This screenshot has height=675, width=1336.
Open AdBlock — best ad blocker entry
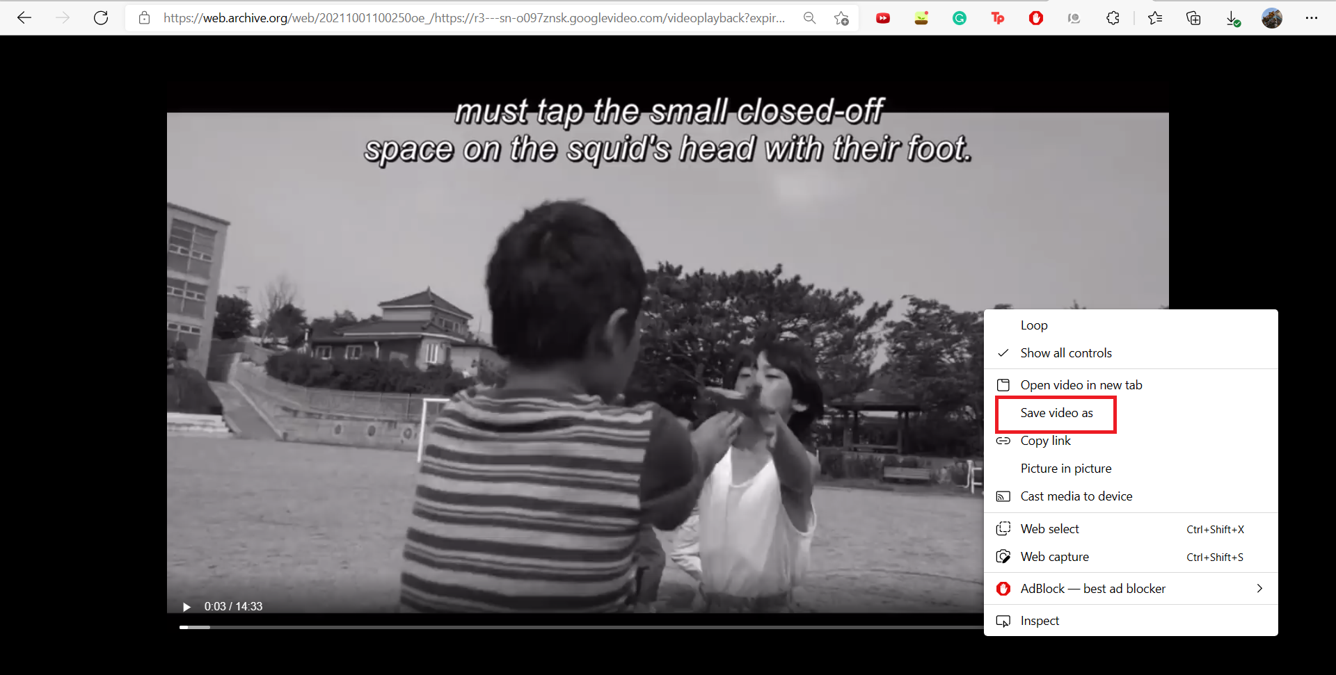(x=1131, y=589)
